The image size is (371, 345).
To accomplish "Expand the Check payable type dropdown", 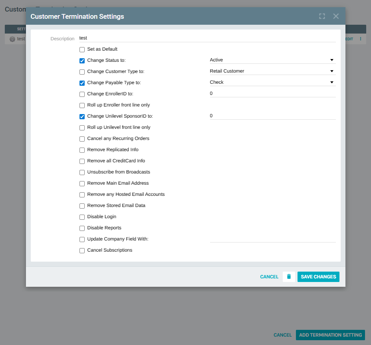I will (x=332, y=82).
